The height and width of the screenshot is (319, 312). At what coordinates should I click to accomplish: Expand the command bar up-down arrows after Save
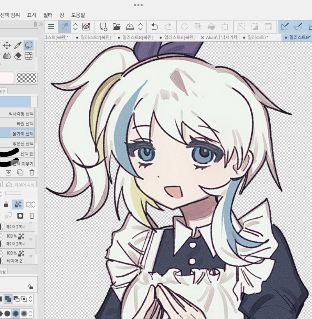point(141,26)
